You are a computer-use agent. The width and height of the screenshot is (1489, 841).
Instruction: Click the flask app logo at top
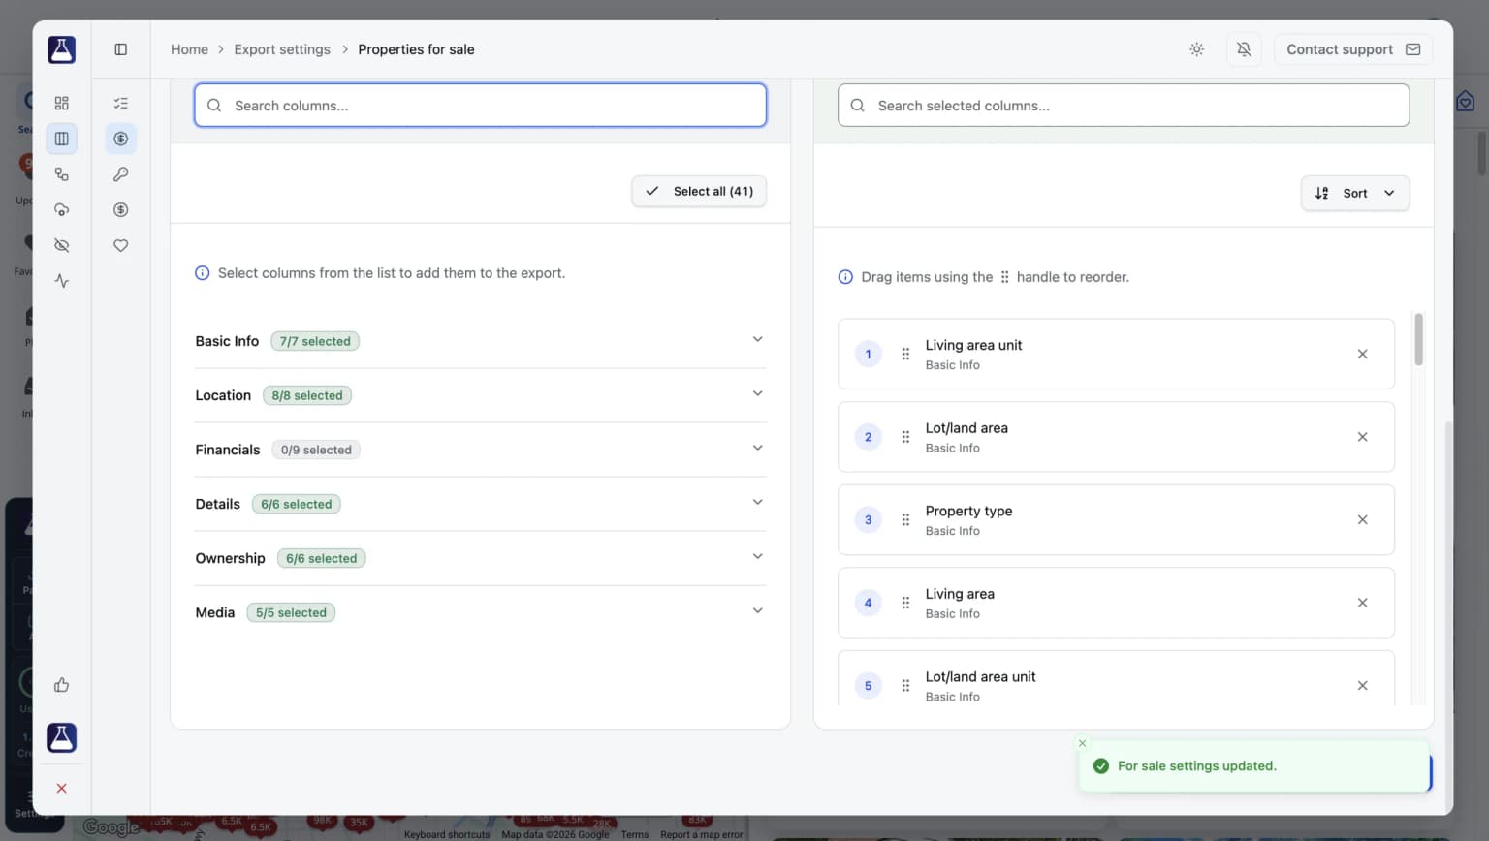tap(61, 49)
